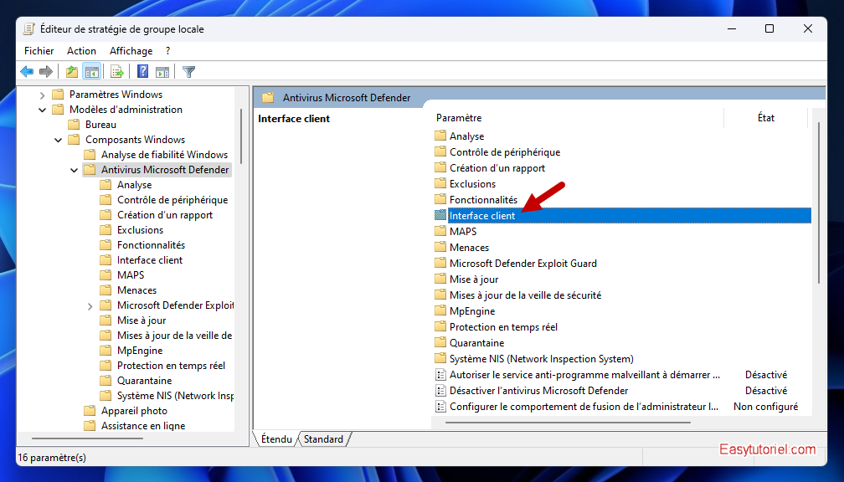
Task: Click MAPS folder icon in right list
Action: (x=440, y=231)
